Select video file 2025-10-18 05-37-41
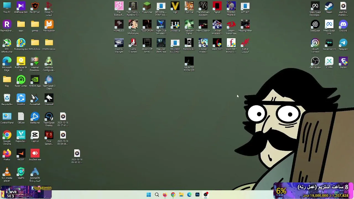 (63, 120)
